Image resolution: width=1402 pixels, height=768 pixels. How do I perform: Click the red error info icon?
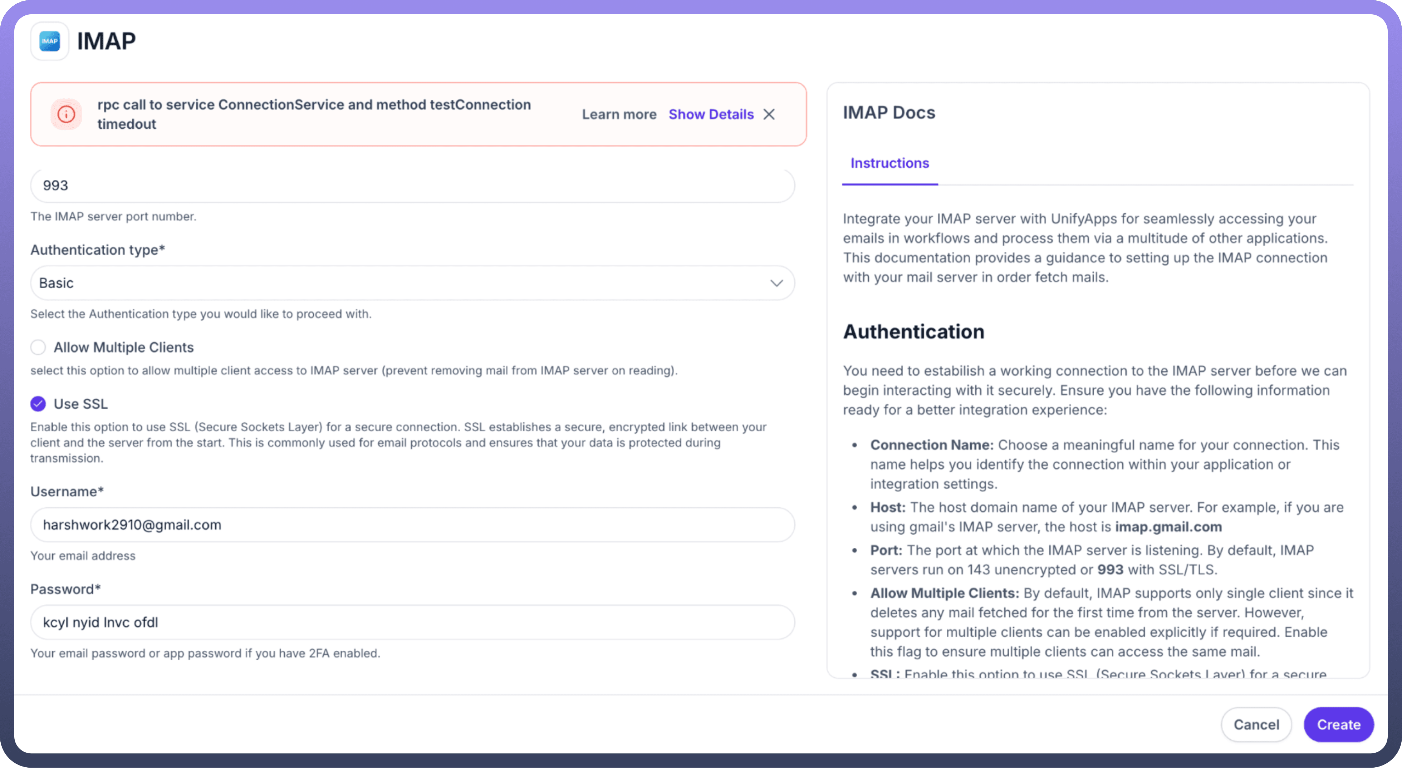point(67,114)
